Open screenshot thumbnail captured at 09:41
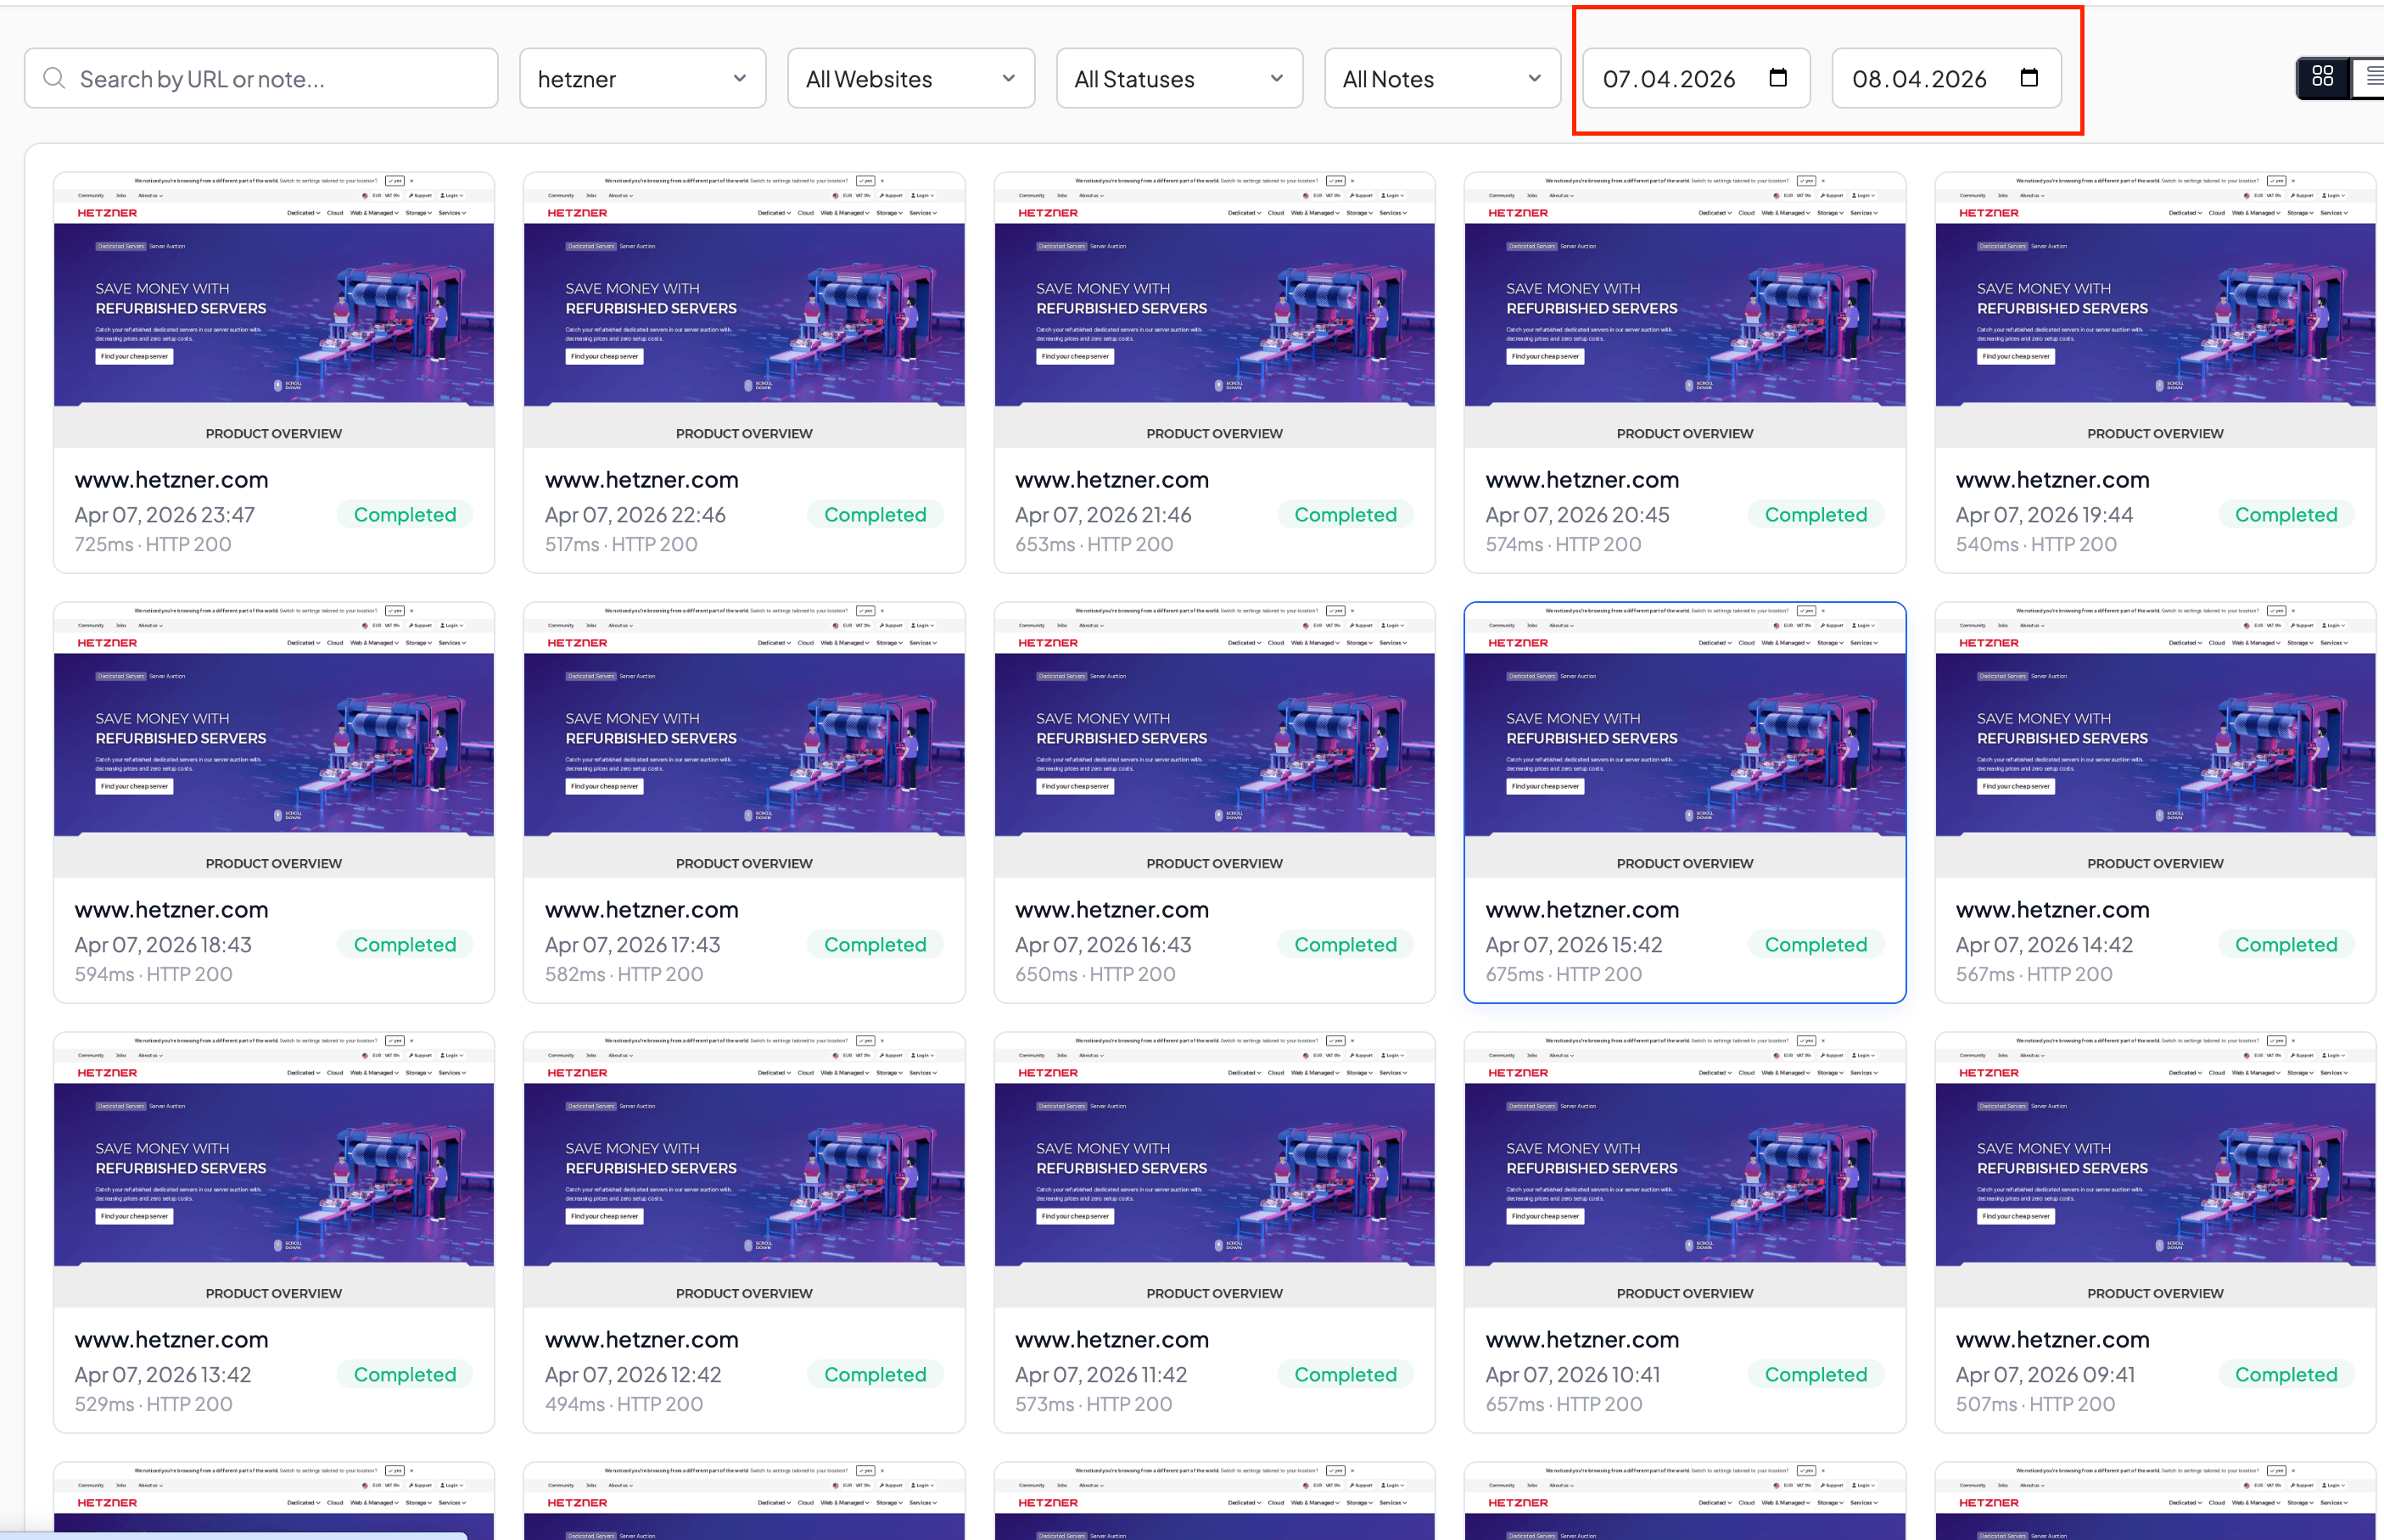2384x1540 pixels. pos(2155,1170)
